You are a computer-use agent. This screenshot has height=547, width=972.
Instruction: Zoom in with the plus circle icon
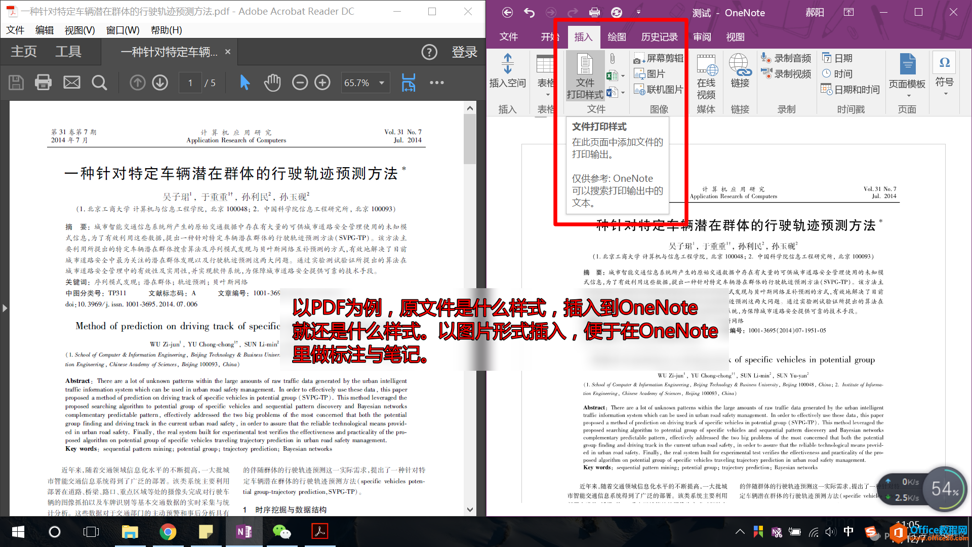(322, 82)
